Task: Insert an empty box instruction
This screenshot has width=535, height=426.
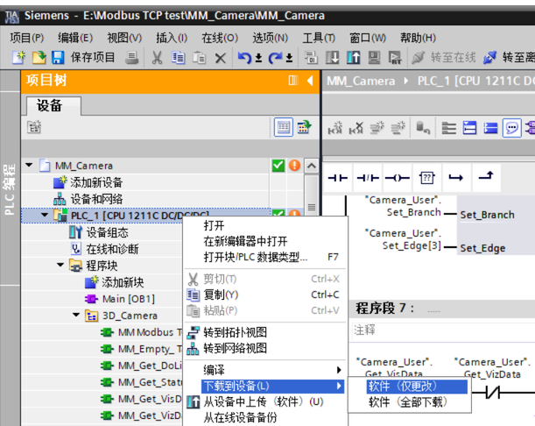Action: (x=426, y=178)
